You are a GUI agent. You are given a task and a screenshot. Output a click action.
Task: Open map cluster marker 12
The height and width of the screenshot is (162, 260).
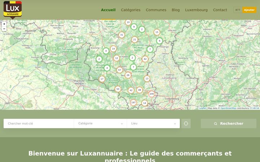click(x=117, y=58)
